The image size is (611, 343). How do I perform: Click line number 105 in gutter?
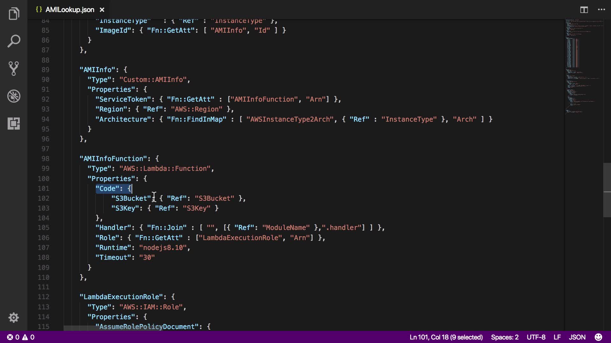click(x=44, y=228)
